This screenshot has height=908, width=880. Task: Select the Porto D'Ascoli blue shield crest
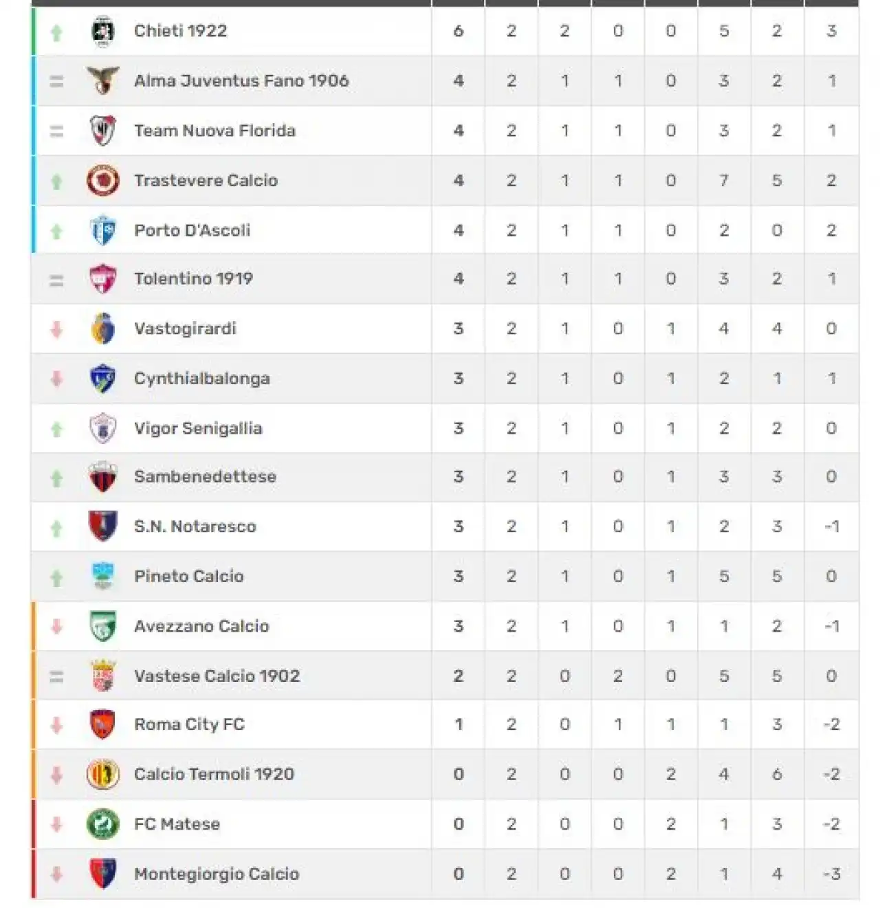coord(103,230)
